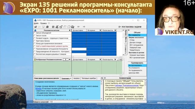Click the greyed-out icon before graduation cap
Viewport: 195px width, 109px height.
pyautogui.click(x=68, y=27)
